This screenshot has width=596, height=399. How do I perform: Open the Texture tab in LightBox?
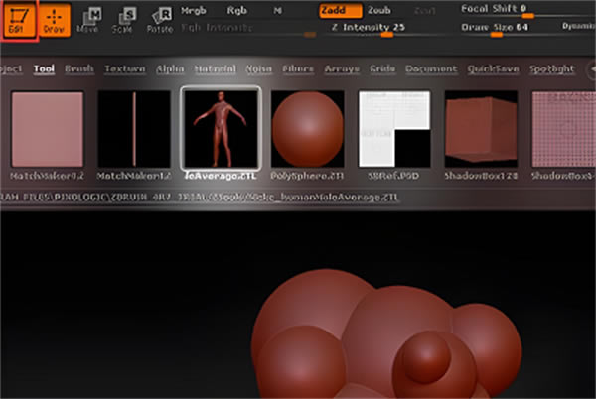pyautogui.click(x=125, y=69)
